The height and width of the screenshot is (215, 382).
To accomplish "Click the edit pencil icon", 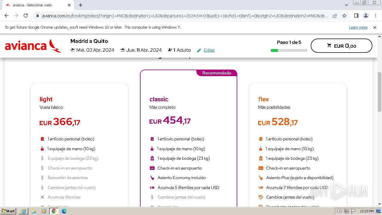I will tap(199, 50).
